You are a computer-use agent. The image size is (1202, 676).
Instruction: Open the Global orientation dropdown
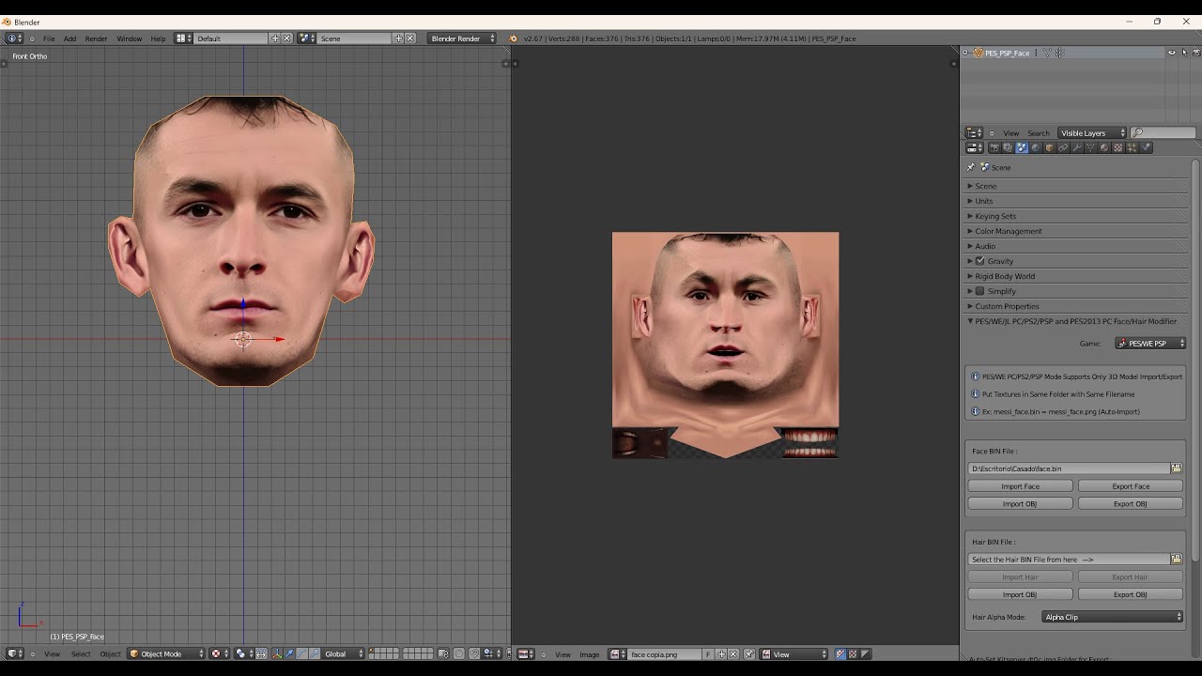[x=344, y=653]
